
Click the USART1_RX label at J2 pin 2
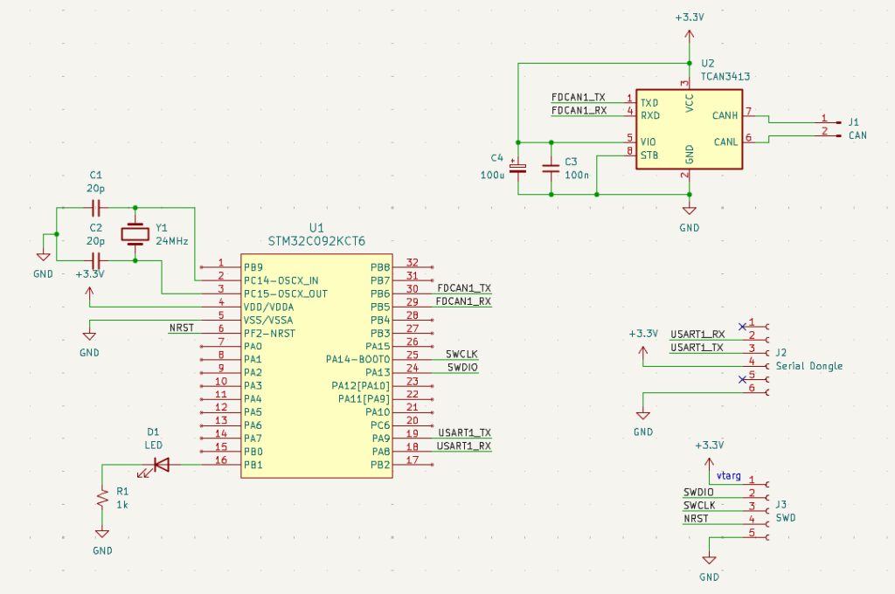click(x=697, y=335)
